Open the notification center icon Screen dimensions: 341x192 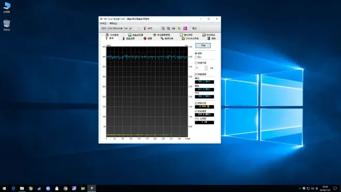(335, 188)
